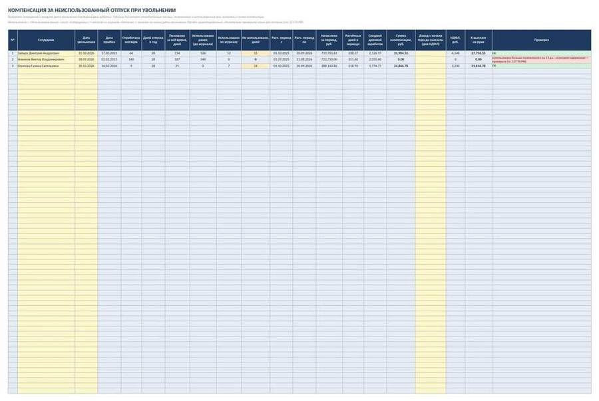Select the cell 'Зайцев Дмитрий Андреевич'
Viewport: 599px width, 401px height.
click(46, 53)
